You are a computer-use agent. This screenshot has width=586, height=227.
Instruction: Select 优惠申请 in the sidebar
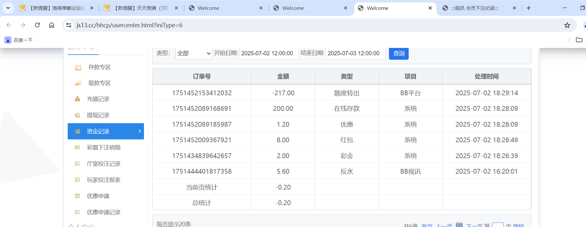coord(98,196)
